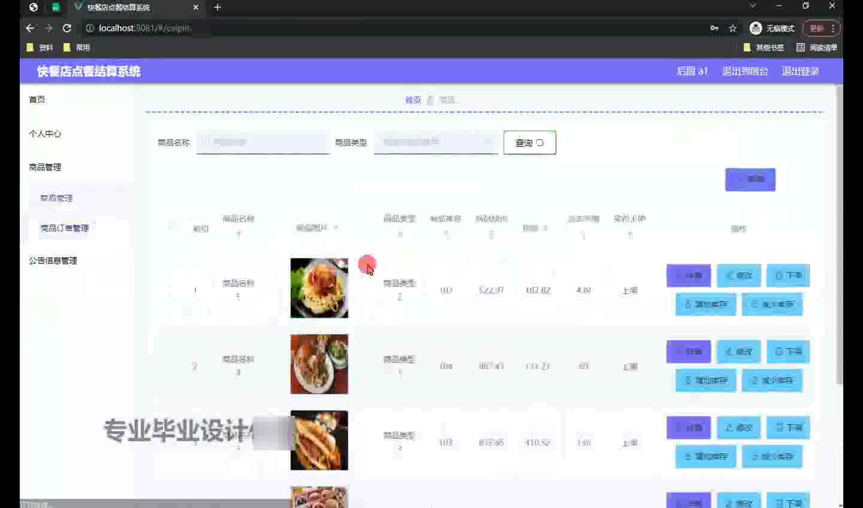Click the 后厨 a1 user label
This screenshot has width=863, height=508.
(692, 71)
